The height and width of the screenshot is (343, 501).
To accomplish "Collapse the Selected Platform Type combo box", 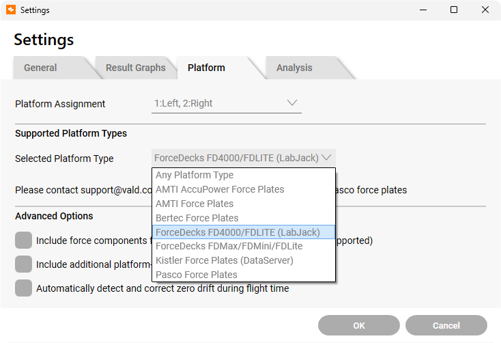I will pos(244,158).
